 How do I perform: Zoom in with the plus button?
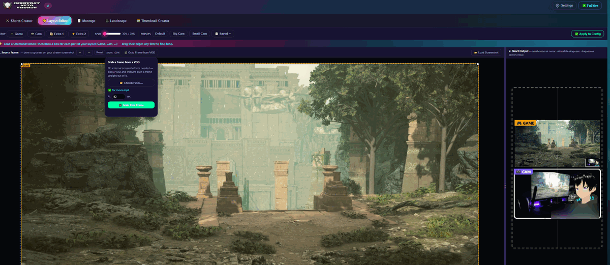(80, 52)
